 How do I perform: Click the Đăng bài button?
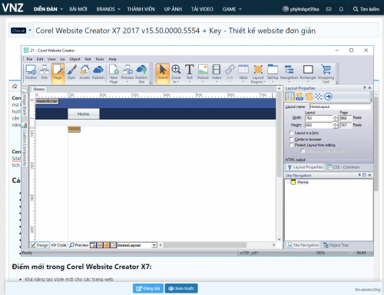[148, 288]
